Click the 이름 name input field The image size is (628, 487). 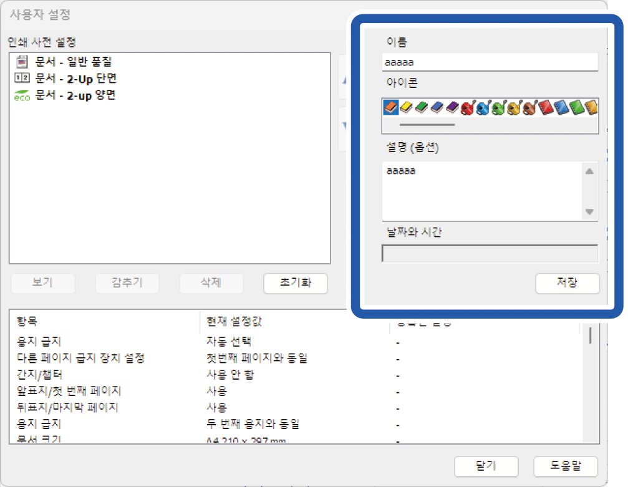click(x=490, y=62)
